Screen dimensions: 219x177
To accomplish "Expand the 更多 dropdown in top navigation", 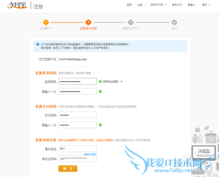I will pos(206,5).
